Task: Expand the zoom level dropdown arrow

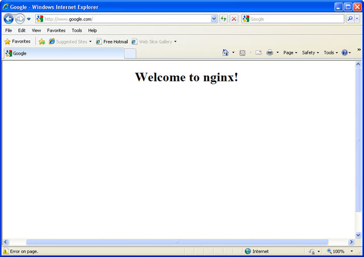Action: 352,251
